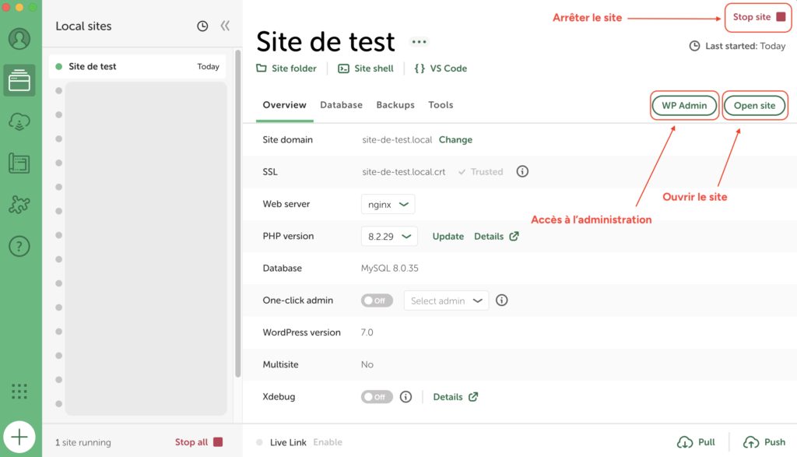Open the Web server nginx dropdown
Viewport: 797px width, 457px height.
click(388, 204)
